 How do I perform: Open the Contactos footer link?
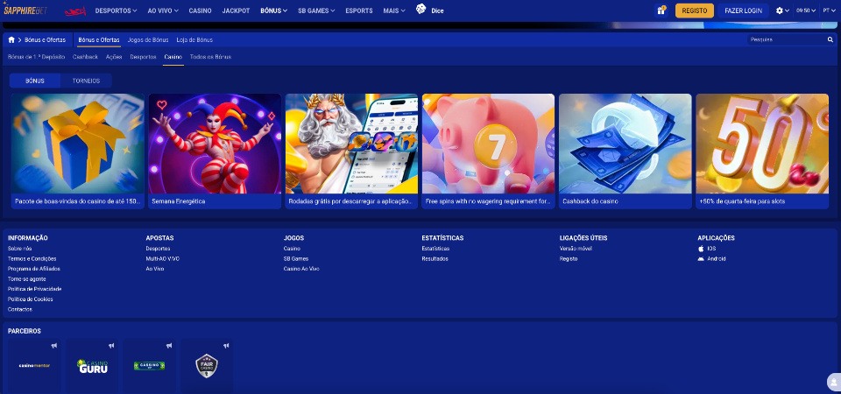coord(20,310)
